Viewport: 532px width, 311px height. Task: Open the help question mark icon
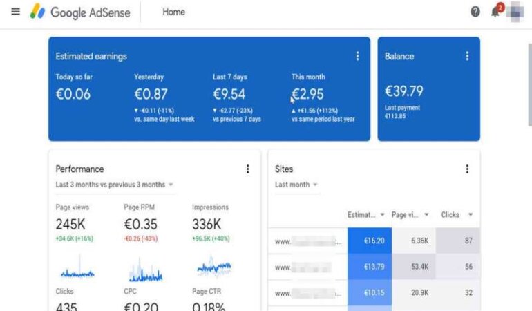pyautogui.click(x=475, y=12)
